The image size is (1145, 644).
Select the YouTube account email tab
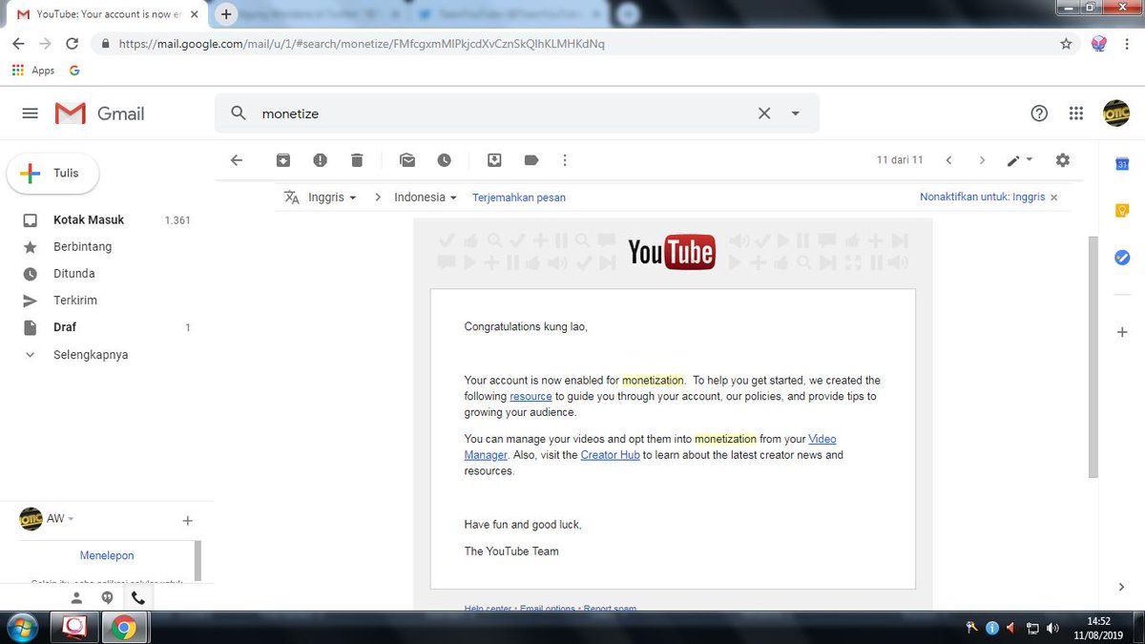click(106, 14)
